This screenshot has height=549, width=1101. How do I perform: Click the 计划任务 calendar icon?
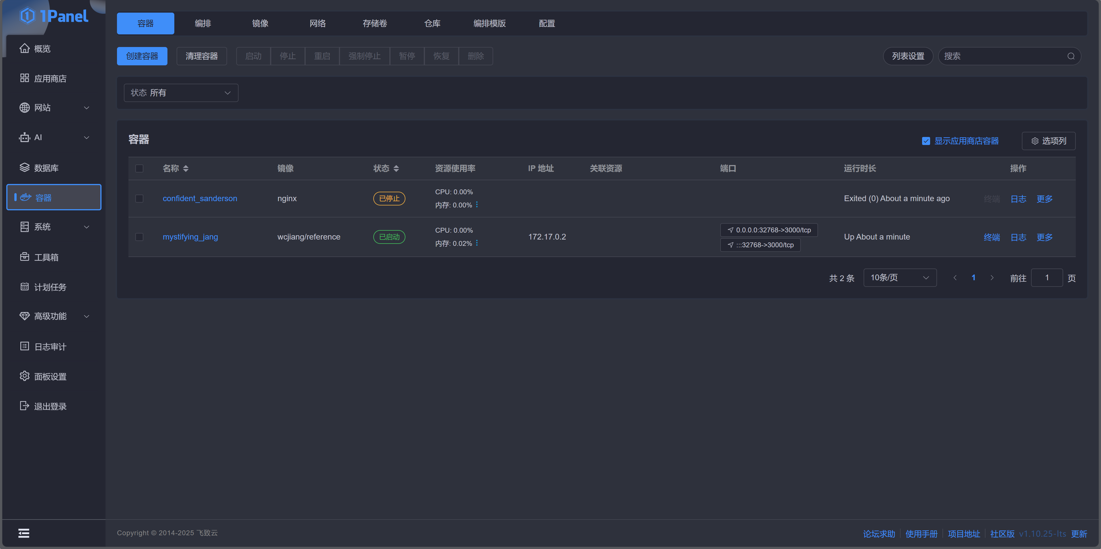[x=24, y=287]
